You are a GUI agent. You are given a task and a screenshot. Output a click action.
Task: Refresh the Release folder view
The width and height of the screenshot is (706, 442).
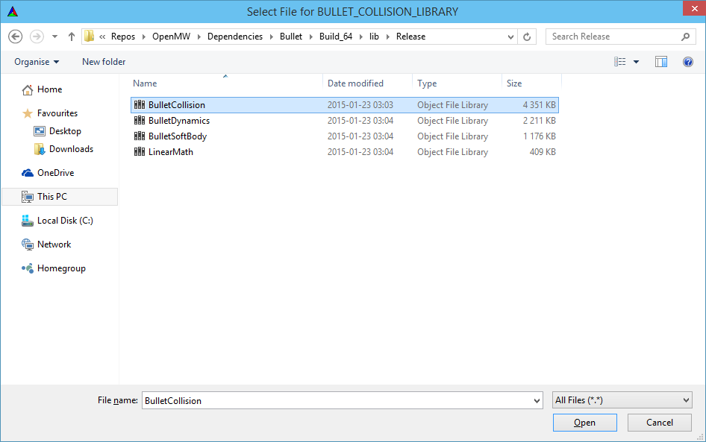526,36
